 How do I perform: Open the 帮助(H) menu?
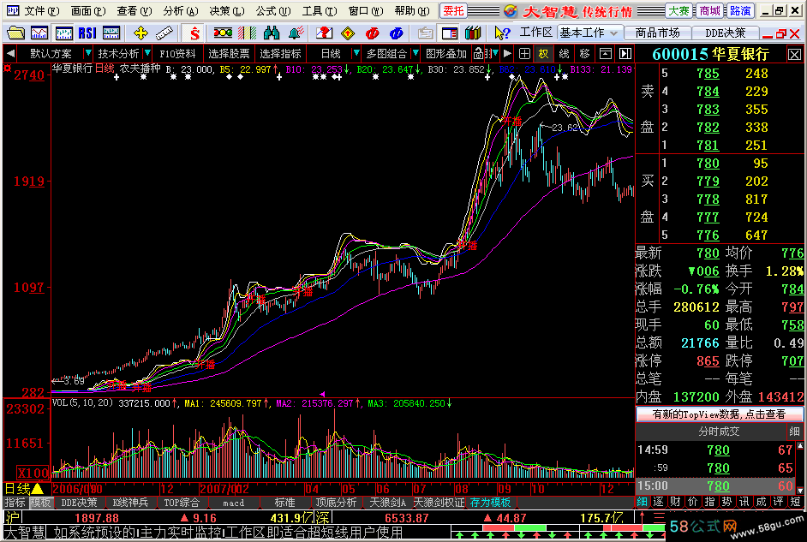(x=412, y=11)
